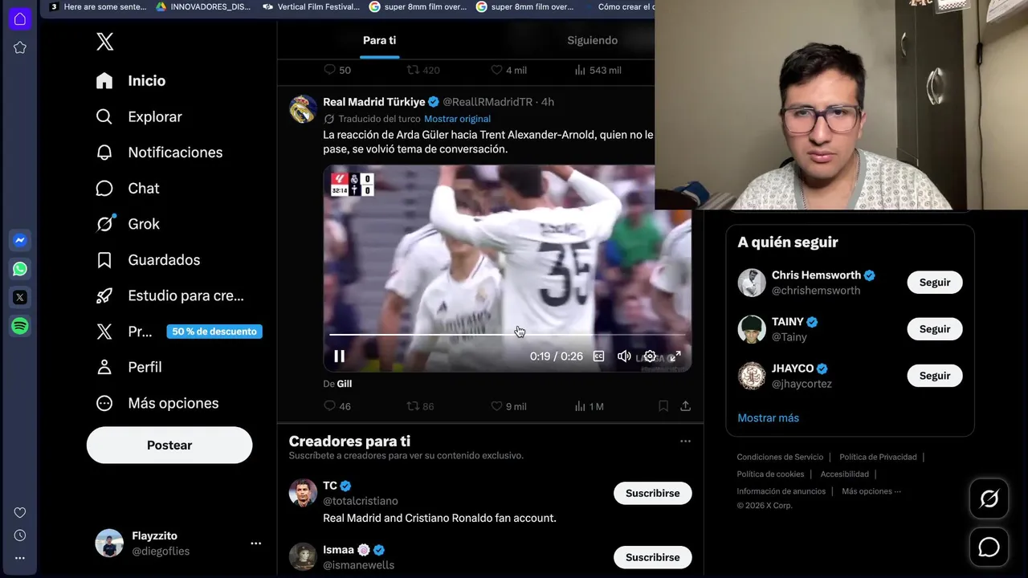Click Mostrar original translation link
The width and height of the screenshot is (1028, 578).
(x=457, y=119)
